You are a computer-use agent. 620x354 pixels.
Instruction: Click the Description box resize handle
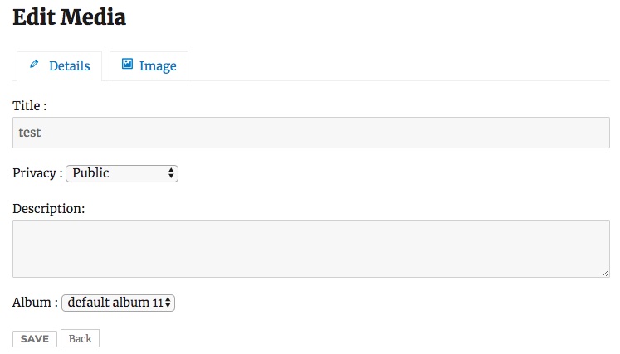click(606, 273)
